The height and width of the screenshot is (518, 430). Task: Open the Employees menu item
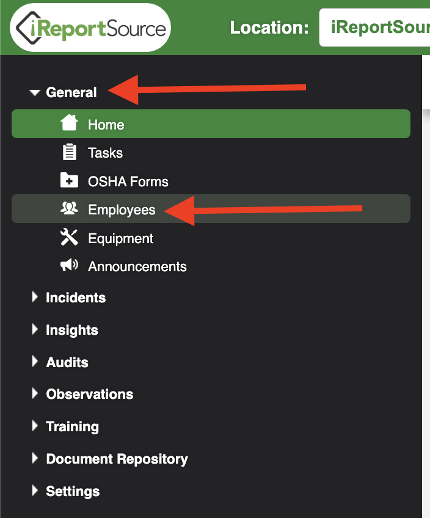pyautogui.click(x=211, y=208)
